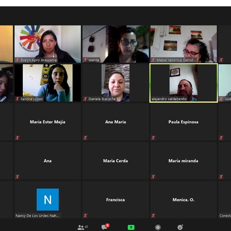Click the Record circle icon
This screenshot has height=231, width=231.
point(158,227)
